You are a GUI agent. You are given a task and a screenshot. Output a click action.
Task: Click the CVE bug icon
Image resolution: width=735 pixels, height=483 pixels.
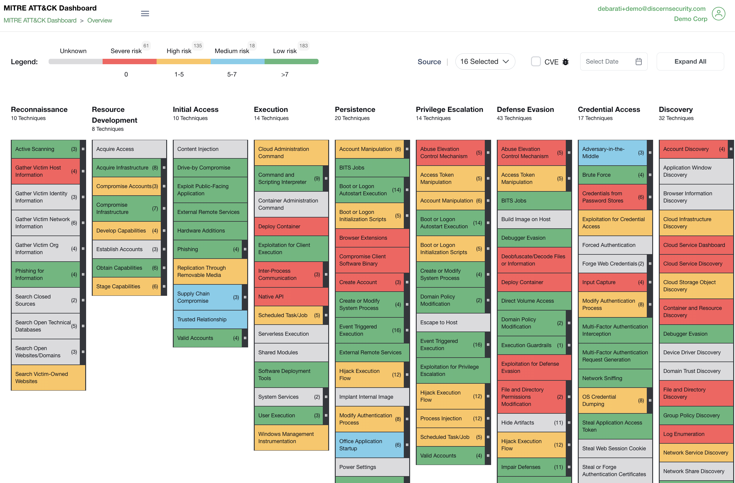point(565,62)
